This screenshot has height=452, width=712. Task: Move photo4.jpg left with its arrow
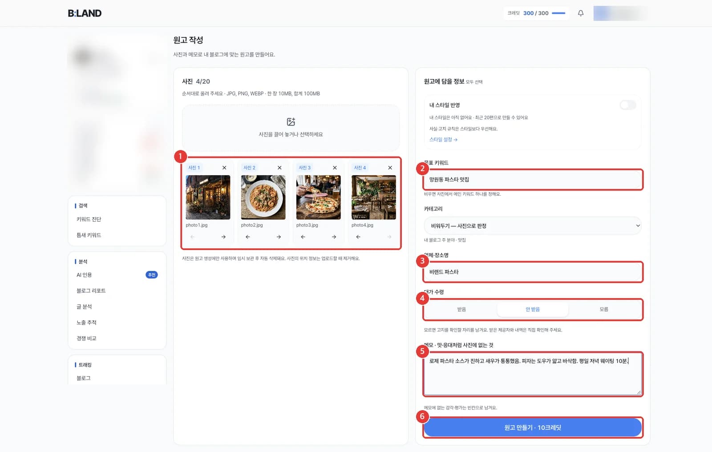[x=358, y=237]
